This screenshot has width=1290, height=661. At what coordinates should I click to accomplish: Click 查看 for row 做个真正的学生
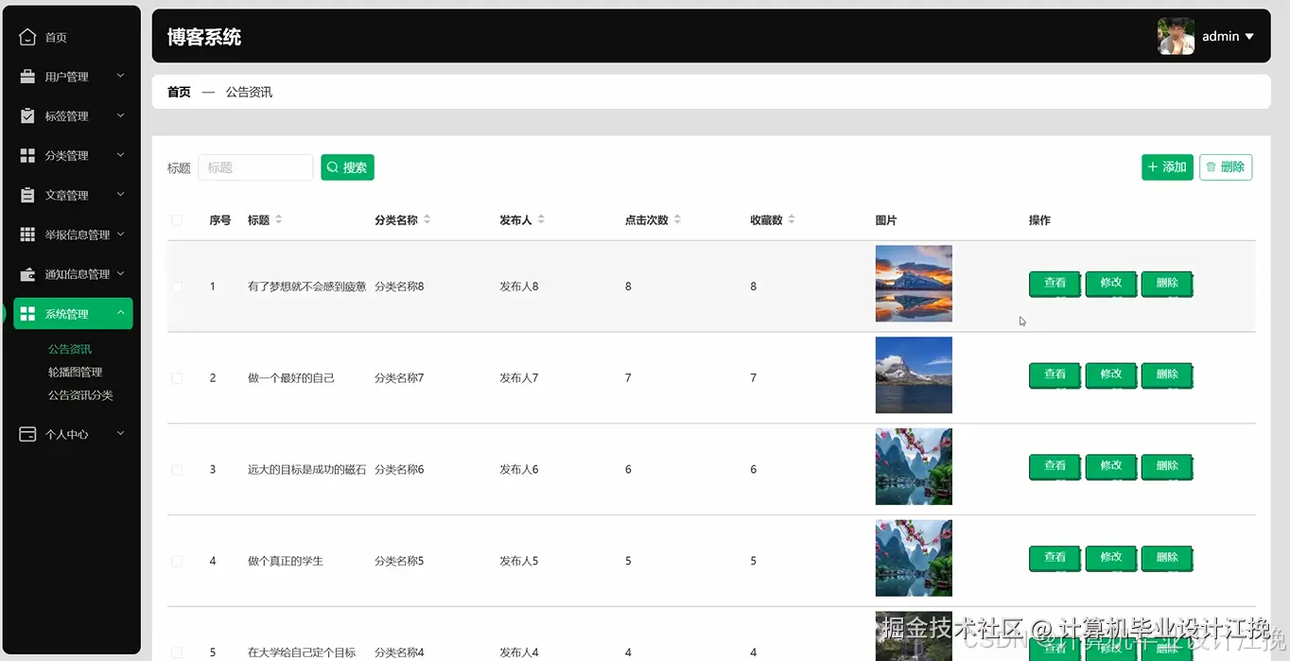(1055, 559)
